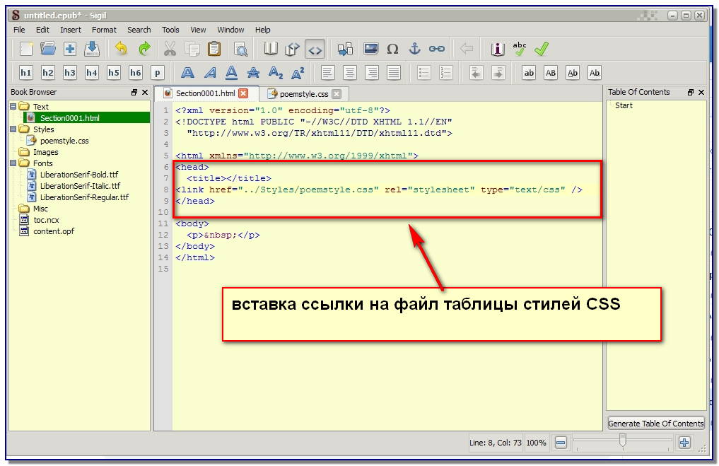
Task: Align text to the right
Action: pyautogui.click(x=371, y=72)
